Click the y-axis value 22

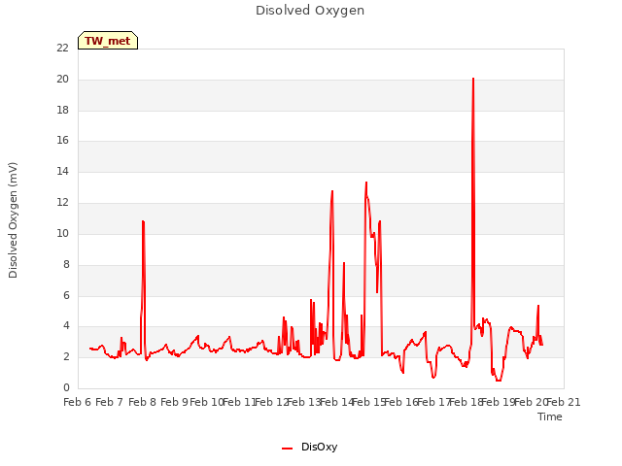coord(62,49)
